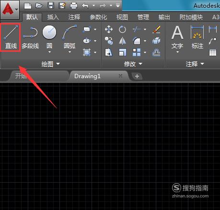Expand the 文字 text options arrow
The width and height of the screenshot is (220, 210).
coord(177,52)
